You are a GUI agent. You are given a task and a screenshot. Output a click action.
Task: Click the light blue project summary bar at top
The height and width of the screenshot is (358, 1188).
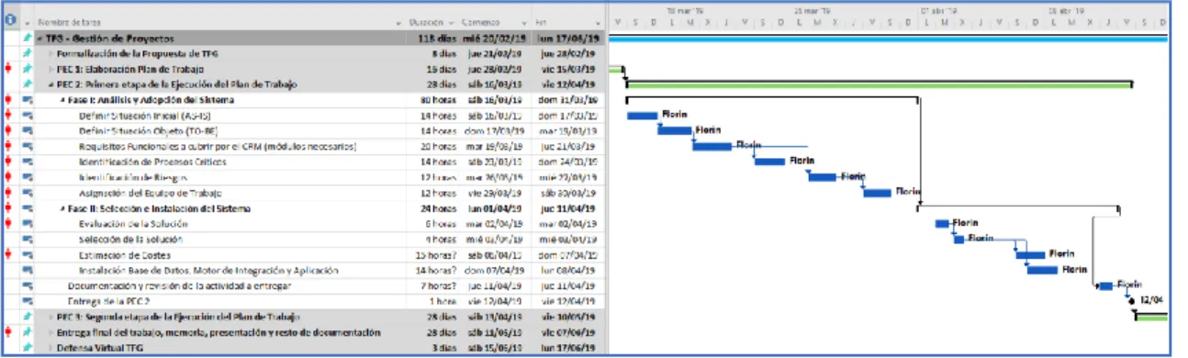[x=888, y=39]
